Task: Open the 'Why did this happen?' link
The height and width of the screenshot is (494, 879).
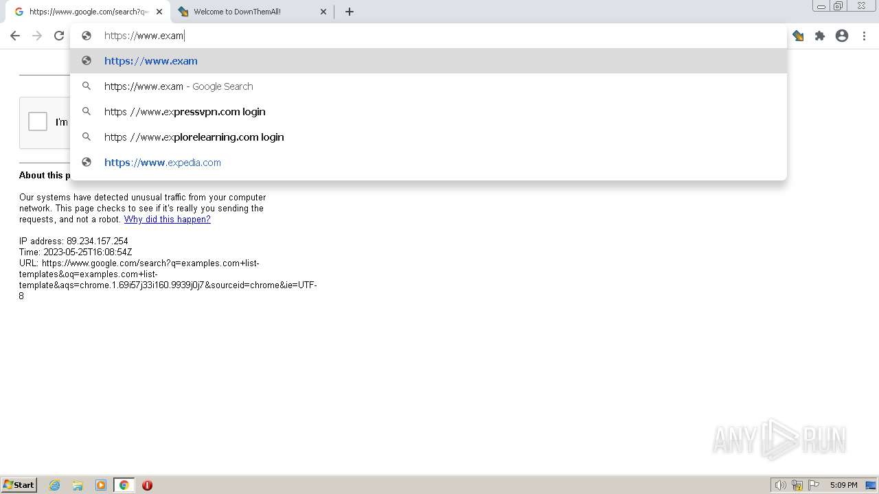Action: point(167,220)
